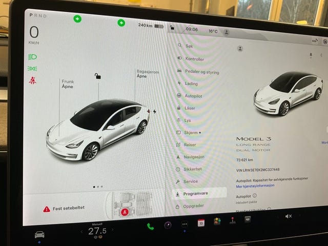Open the arcade joystick app
This screenshot has height=246, width=328.
(232, 220)
